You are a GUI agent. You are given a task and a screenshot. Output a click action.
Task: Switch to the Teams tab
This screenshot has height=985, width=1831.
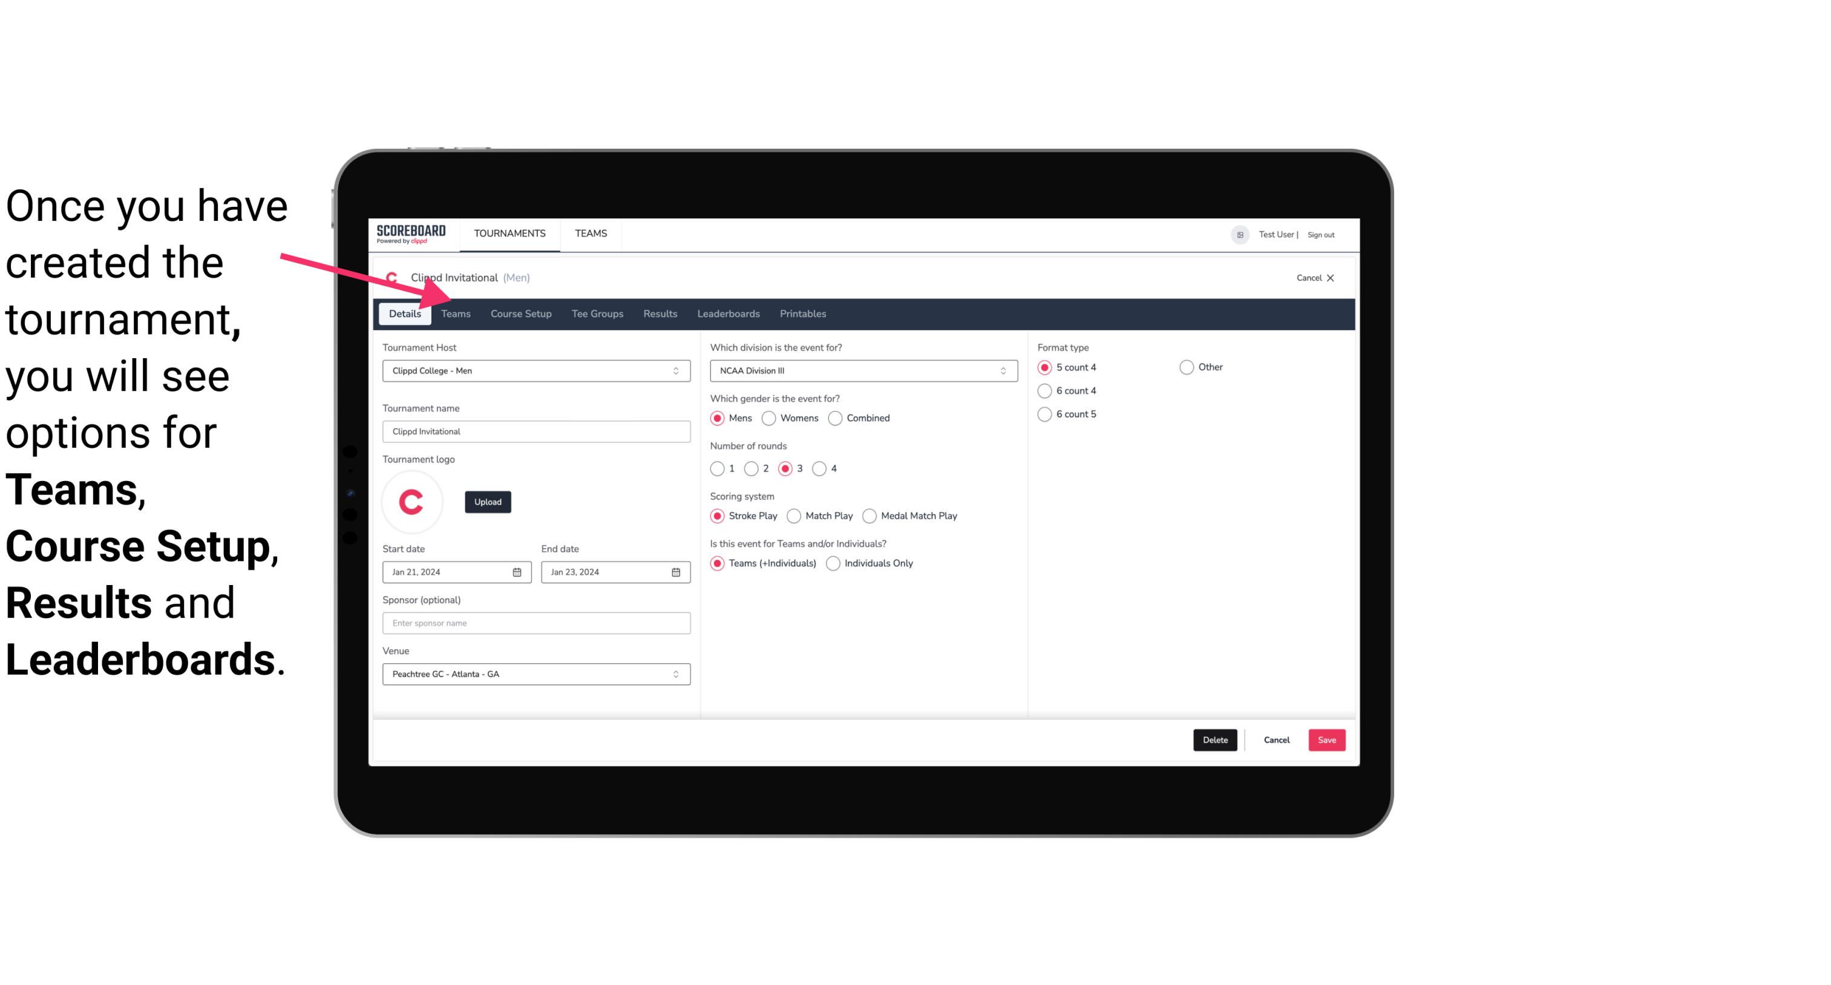point(456,313)
